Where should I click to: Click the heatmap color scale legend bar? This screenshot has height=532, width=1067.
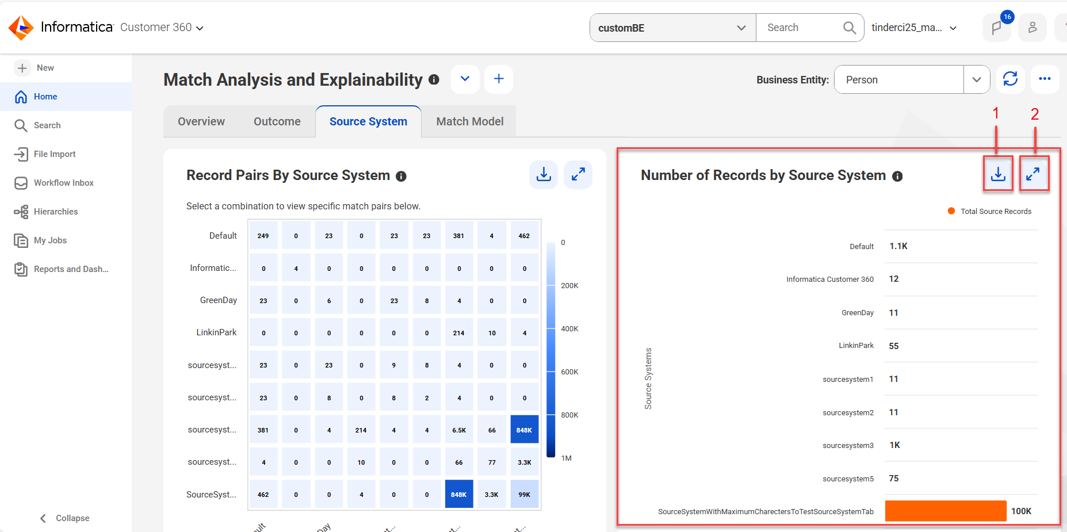550,350
